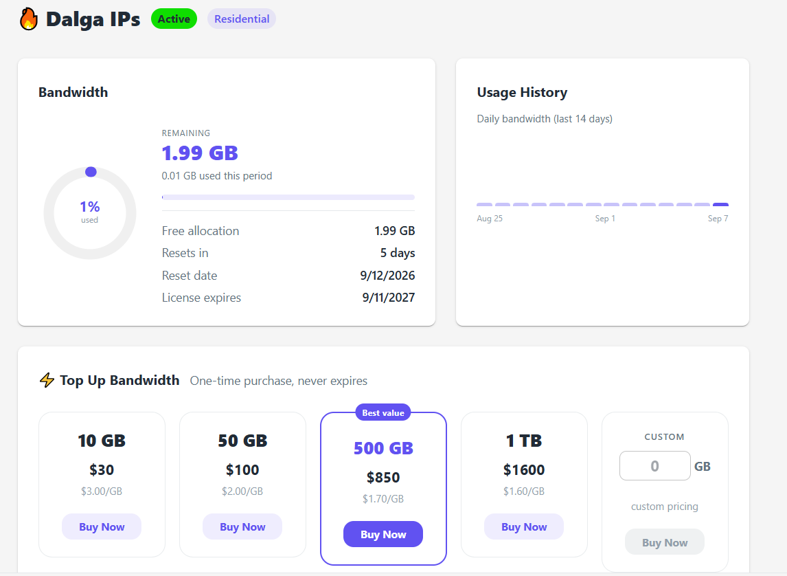Click the Top Up Bandwidth heading
Image resolution: width=787 pixels, height=576 pixels.
[x=119, y=380]
